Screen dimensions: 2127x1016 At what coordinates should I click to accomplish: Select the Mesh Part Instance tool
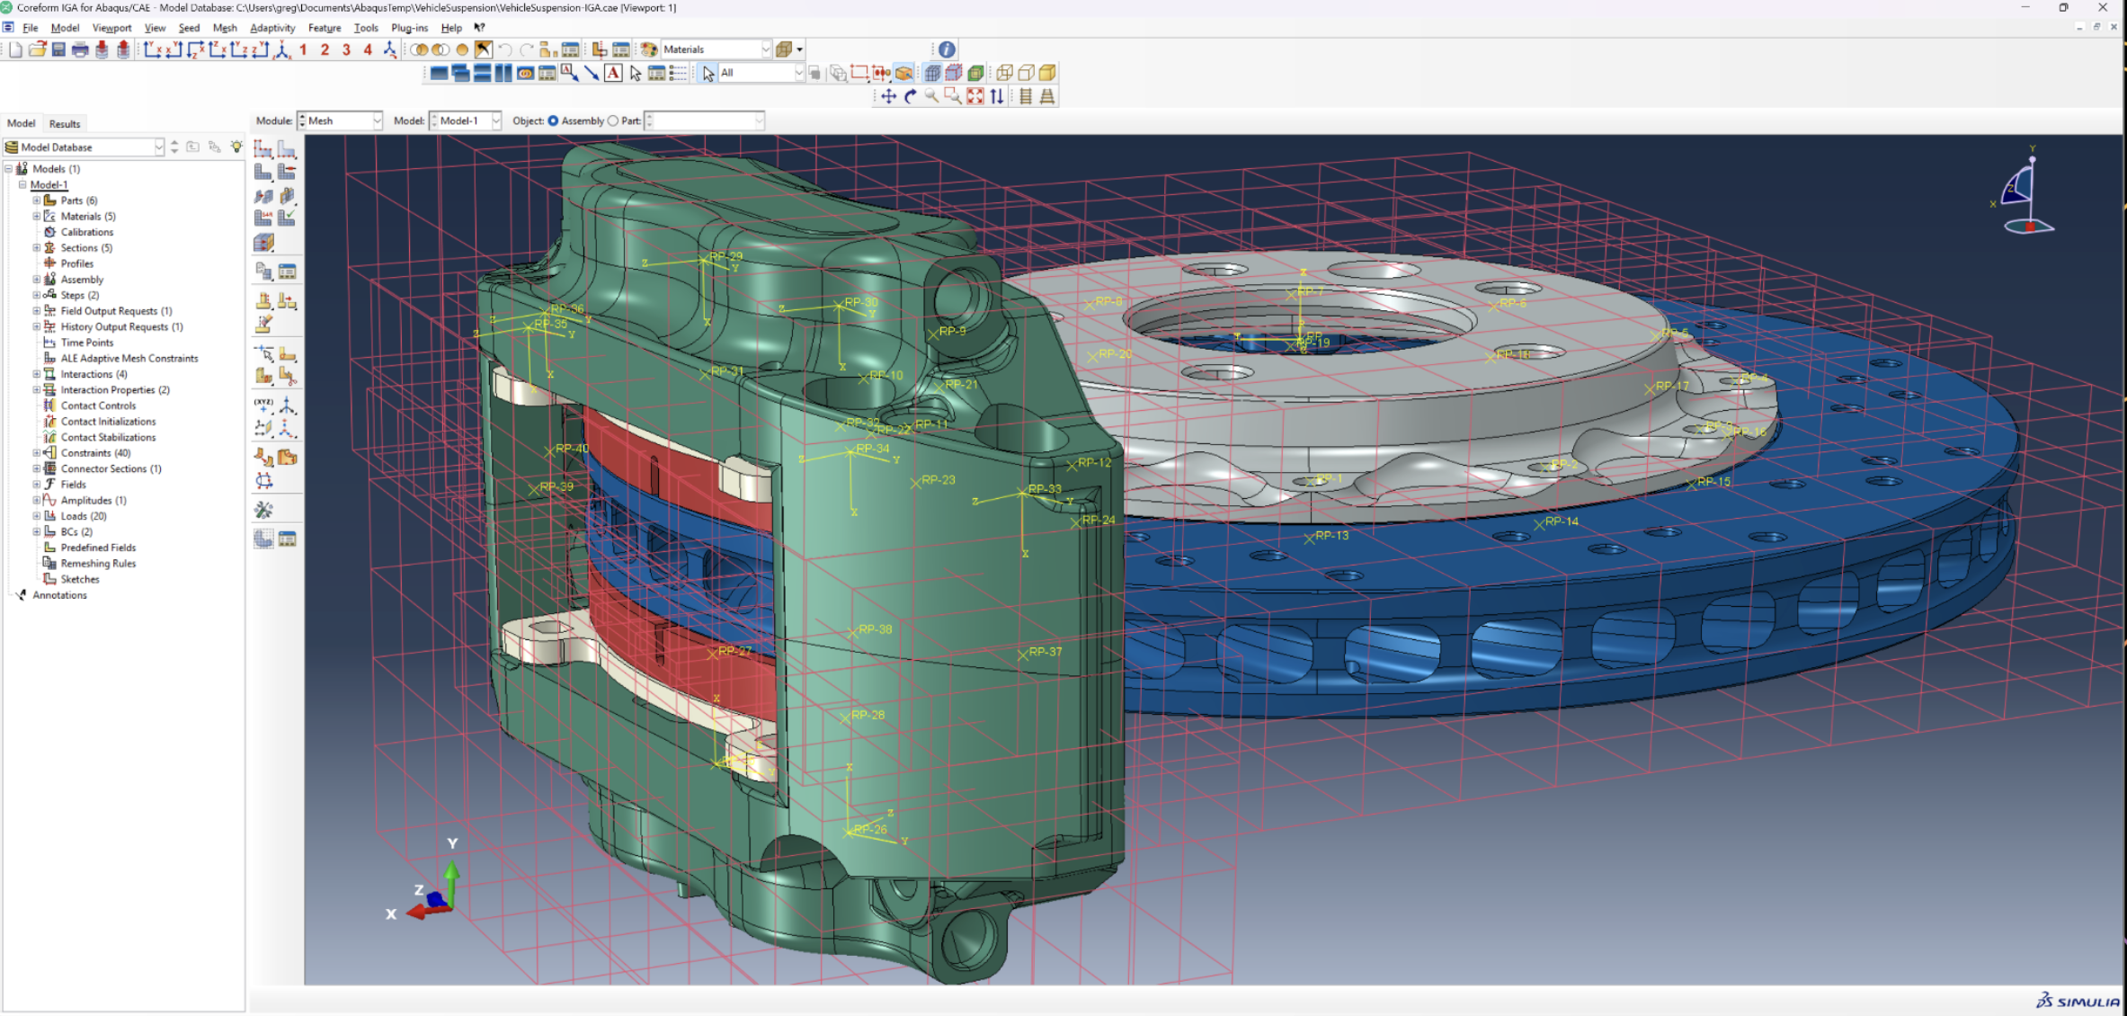click(x=263, y=171)
